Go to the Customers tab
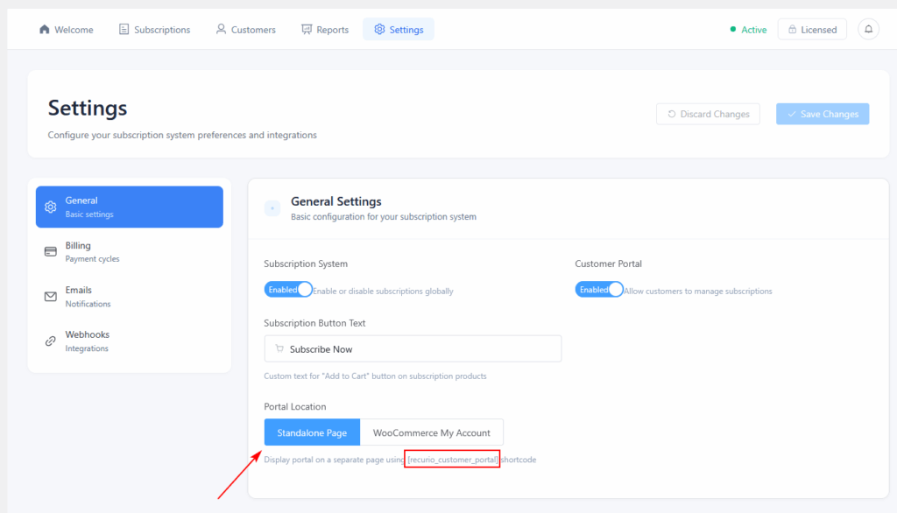 pyautogui.click(x=245, y=30)
